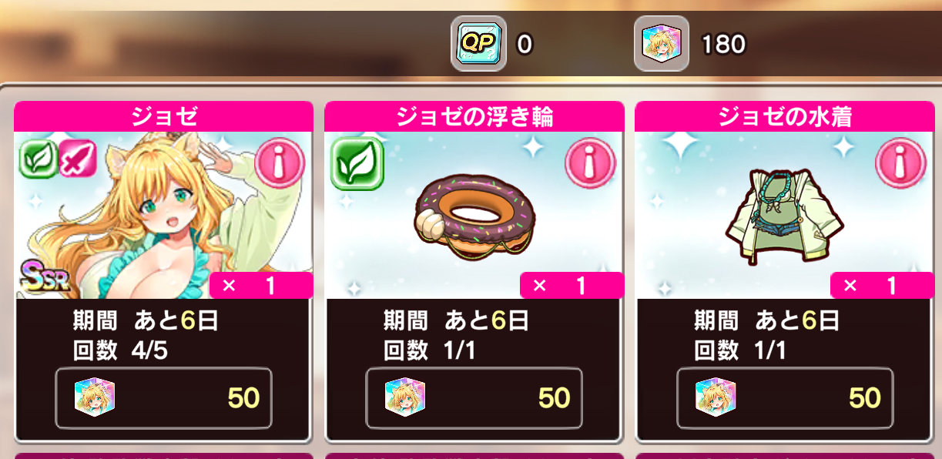Buy ジョゼ for 50 tickets

click(163, 397)
